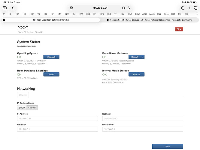Click Reinstall for Operating System

(x=51, y=57)
